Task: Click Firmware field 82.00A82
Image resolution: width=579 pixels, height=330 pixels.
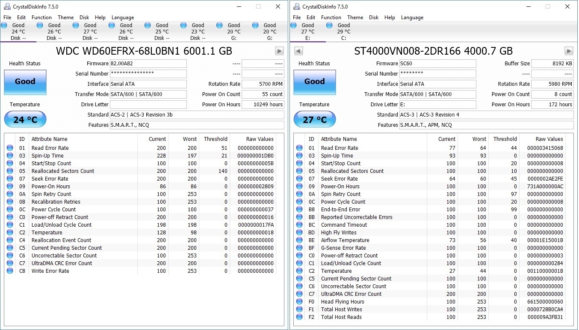Action: click(148, 64)
